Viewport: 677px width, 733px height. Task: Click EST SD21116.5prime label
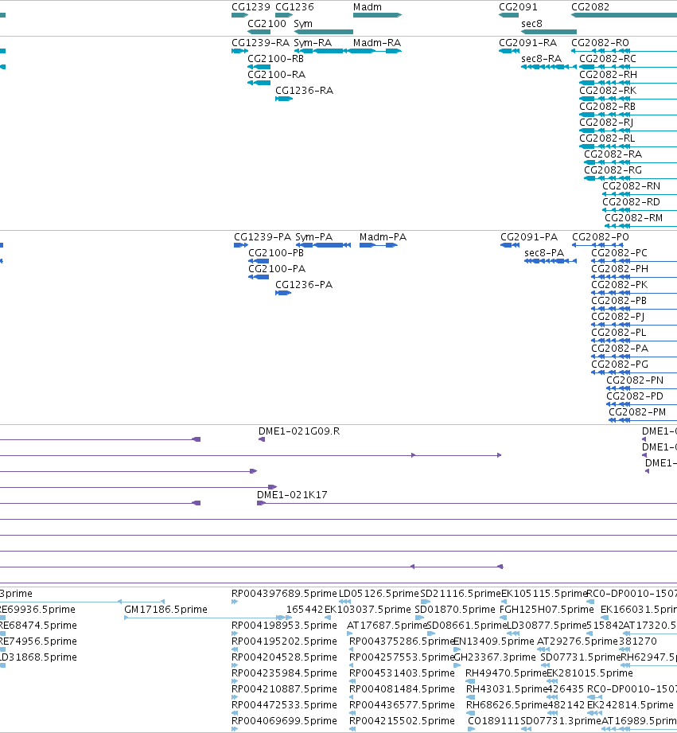[461, 594]
